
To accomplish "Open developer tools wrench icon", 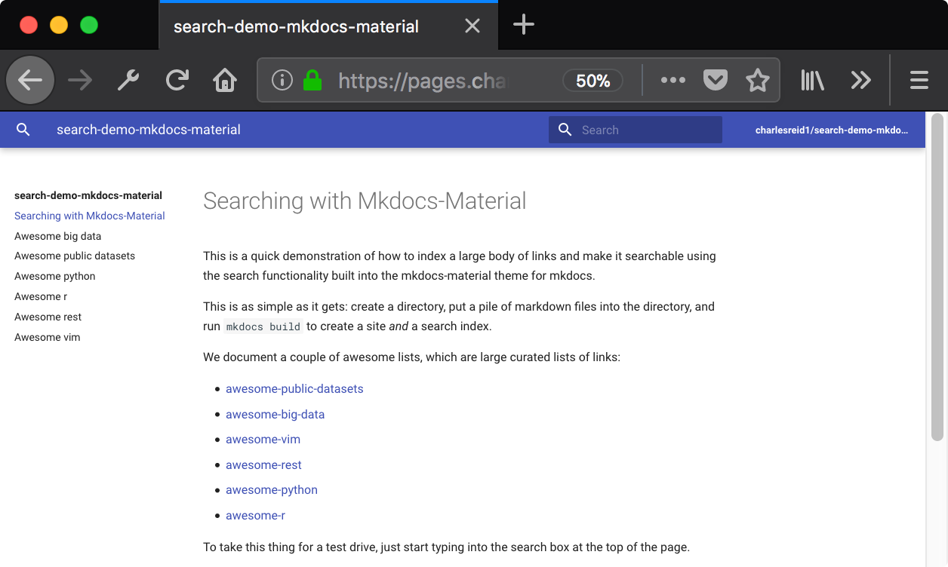I will pos(128,80).
